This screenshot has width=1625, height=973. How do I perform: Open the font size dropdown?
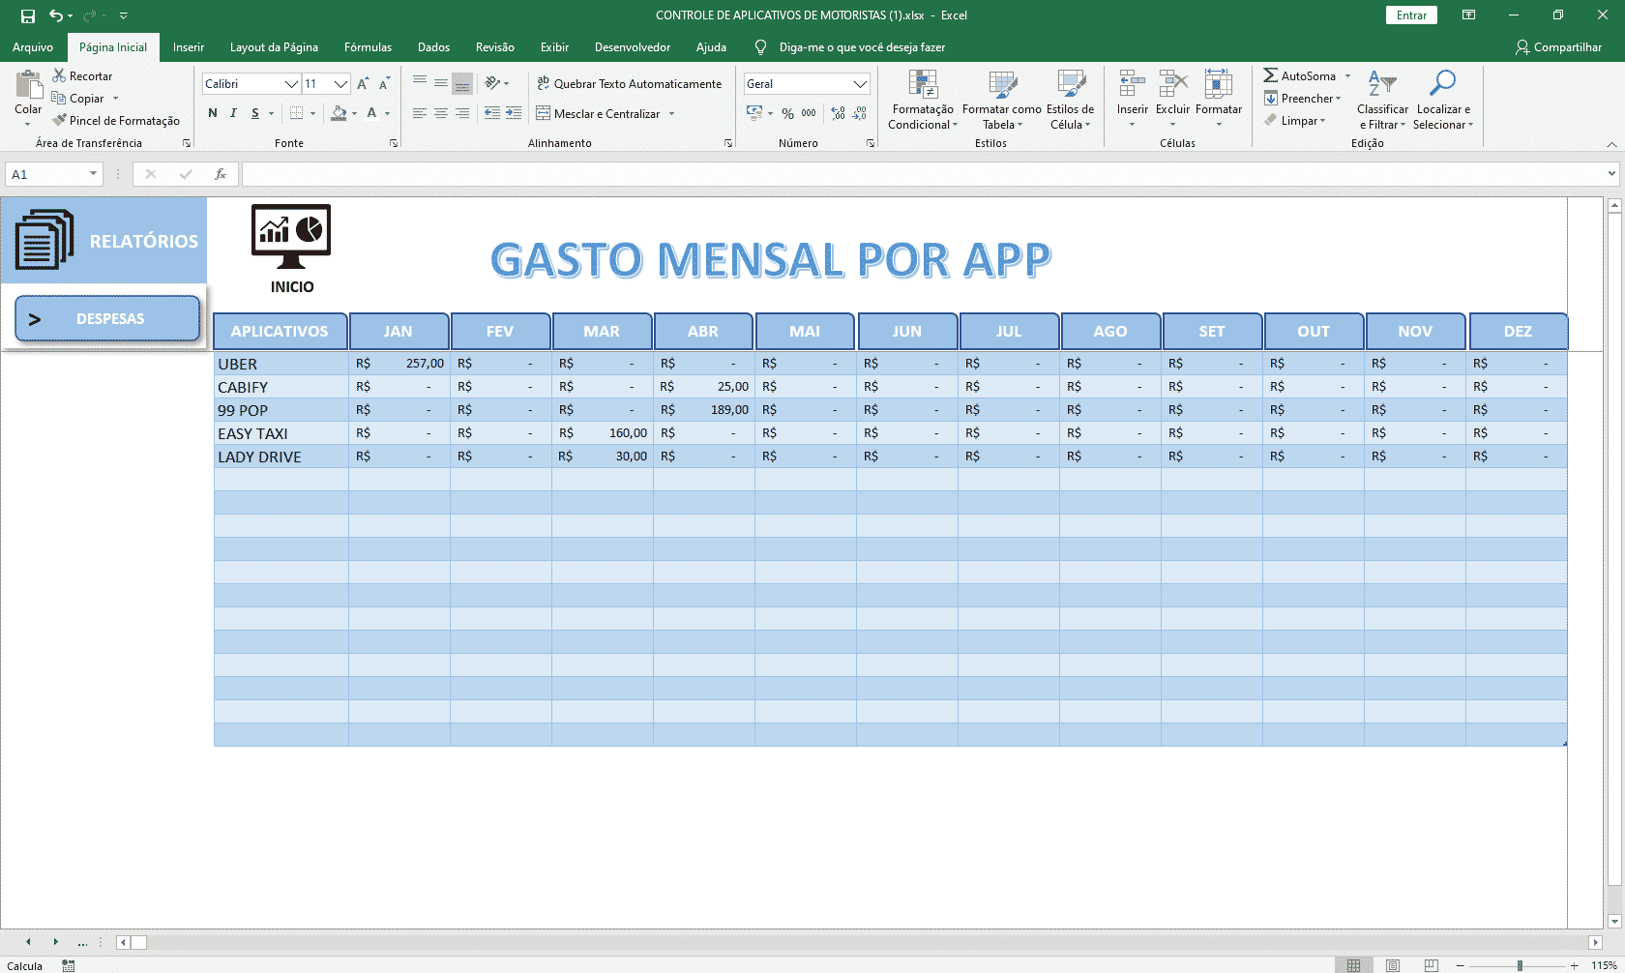pyautogui.click(x=340, y=84)
